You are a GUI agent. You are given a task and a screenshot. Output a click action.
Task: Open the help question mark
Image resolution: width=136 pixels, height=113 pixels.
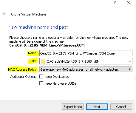115,2
